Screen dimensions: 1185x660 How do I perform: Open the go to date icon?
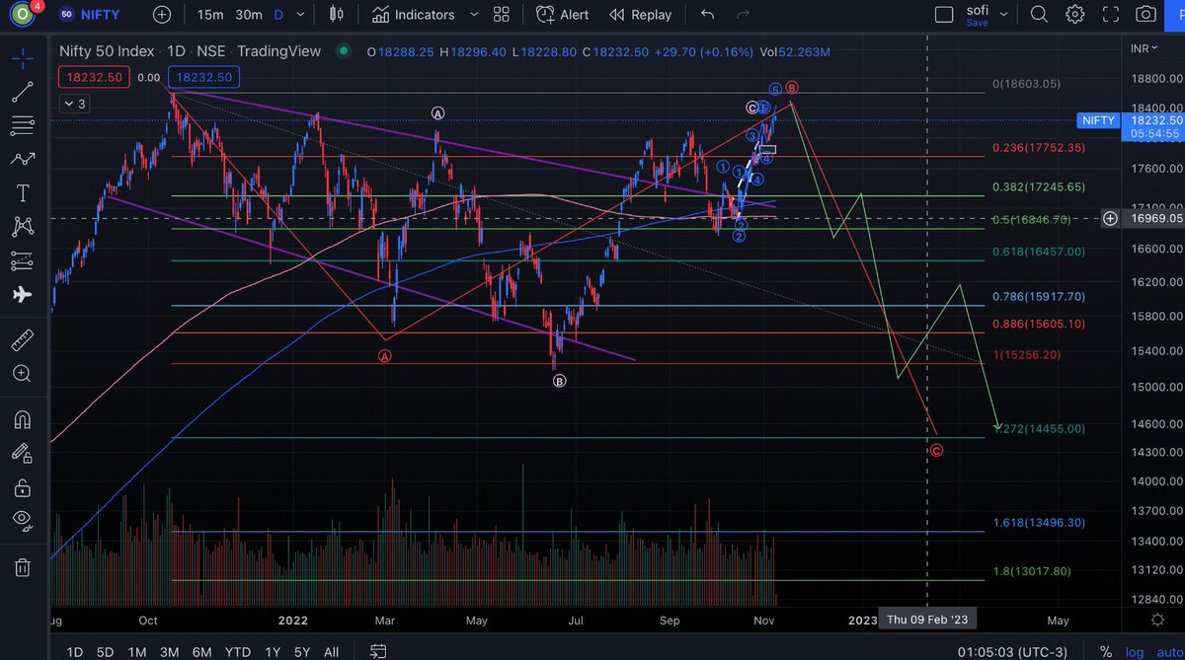(x=378, y=651)
